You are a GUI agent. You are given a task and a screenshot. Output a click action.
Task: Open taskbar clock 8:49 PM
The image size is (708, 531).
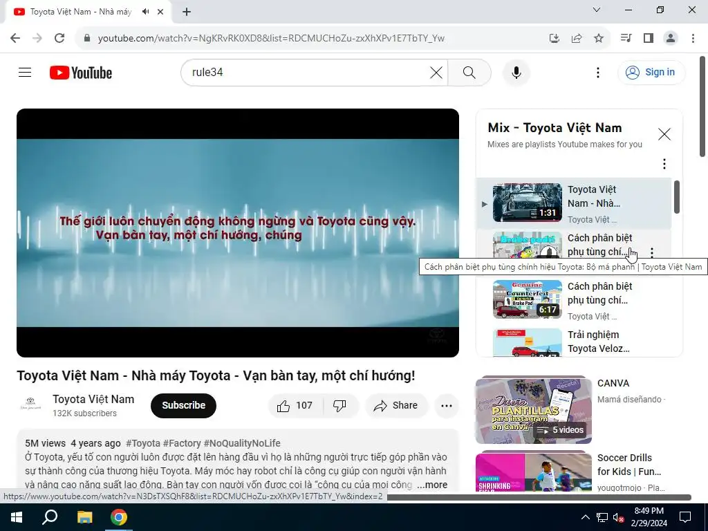click(649, 517)
